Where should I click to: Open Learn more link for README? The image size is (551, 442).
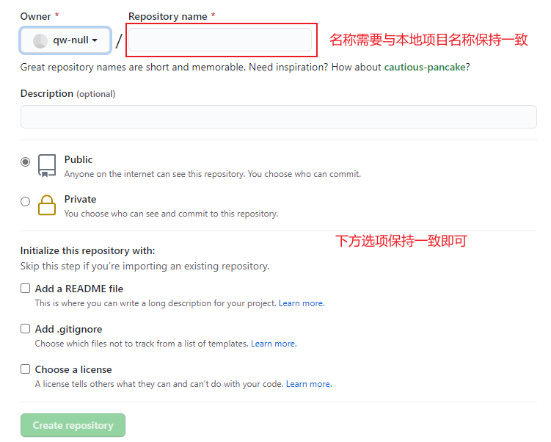tap(302, 303)
